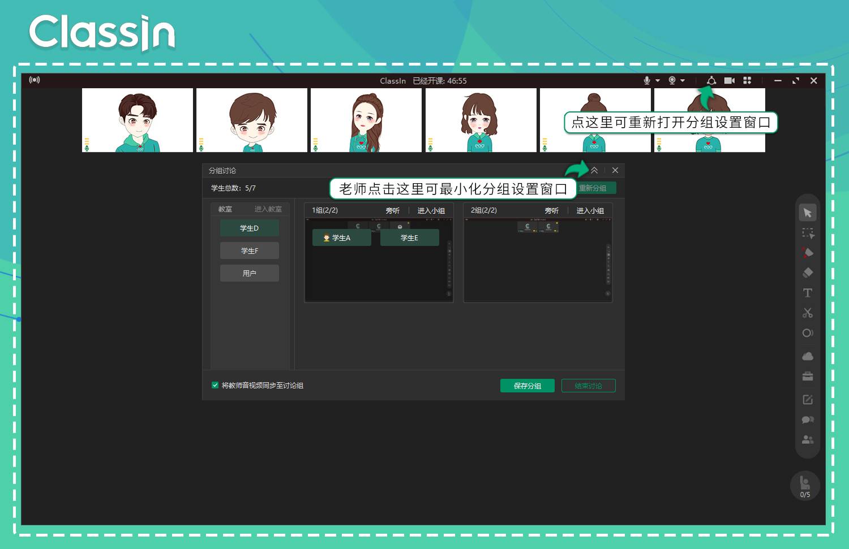Click the 学生总数: 5/7 label
Image resolution: width=849 pixels, height=549 pixels.
pos(233,188)
